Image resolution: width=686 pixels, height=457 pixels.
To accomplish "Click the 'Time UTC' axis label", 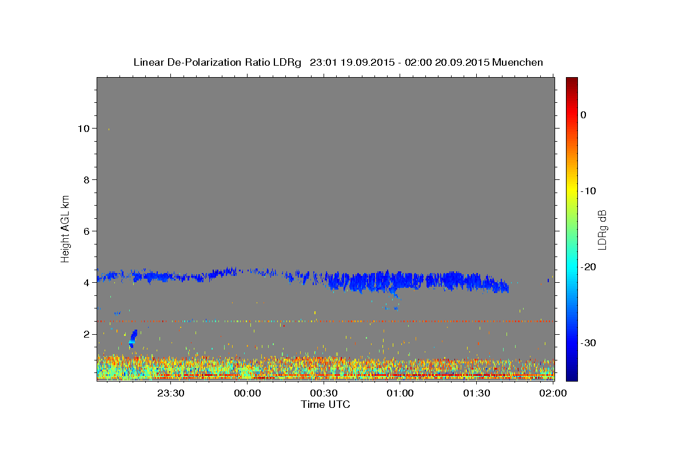I will point(325,404).
